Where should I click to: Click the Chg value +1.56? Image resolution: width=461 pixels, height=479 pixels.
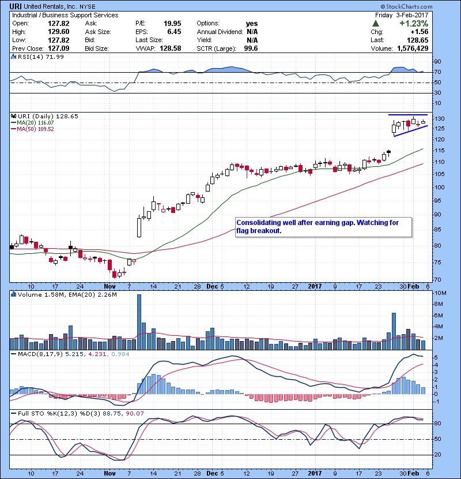pos(419,32)
